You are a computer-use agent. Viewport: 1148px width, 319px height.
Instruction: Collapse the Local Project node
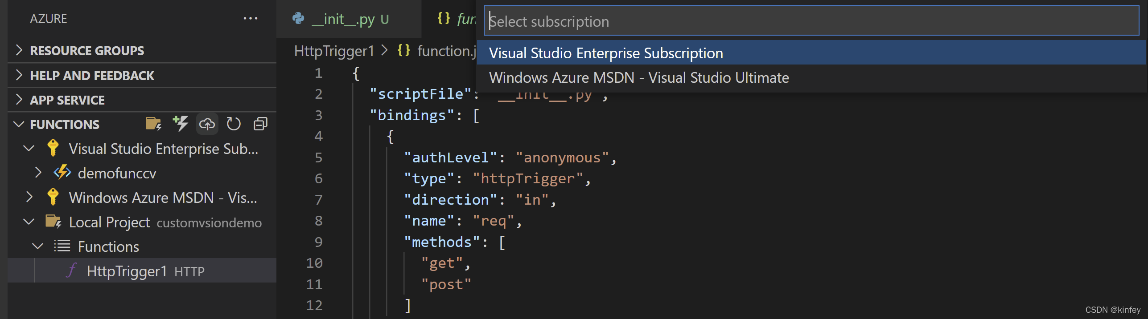pyautogui.click(x=29, y=222)
